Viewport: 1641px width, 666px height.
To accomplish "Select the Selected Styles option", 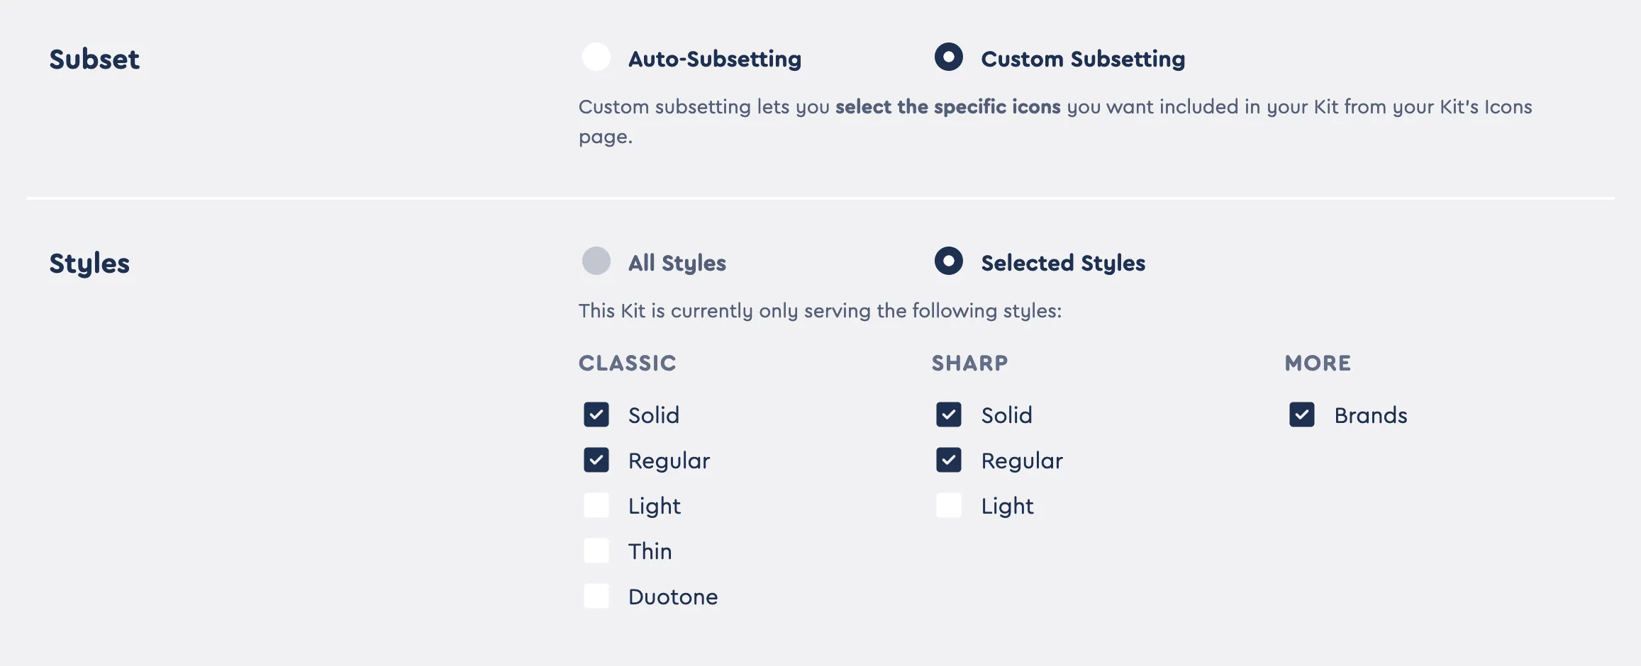I will [x=950, y=262].
